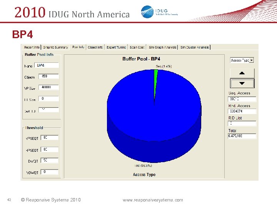Switch to the Expert Tuning tab

coord(116,47)
